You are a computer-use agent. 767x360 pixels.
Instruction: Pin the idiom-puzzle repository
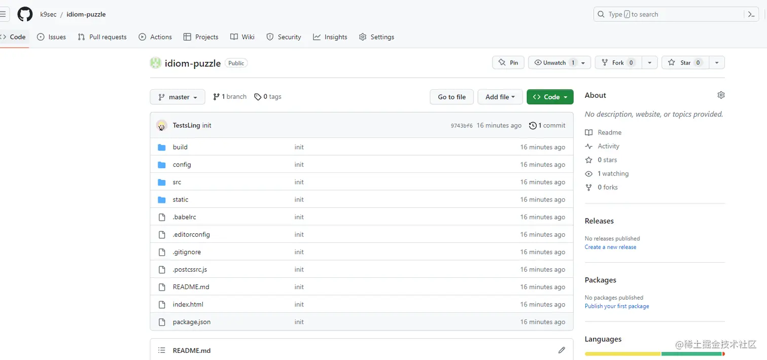(508, 63)
